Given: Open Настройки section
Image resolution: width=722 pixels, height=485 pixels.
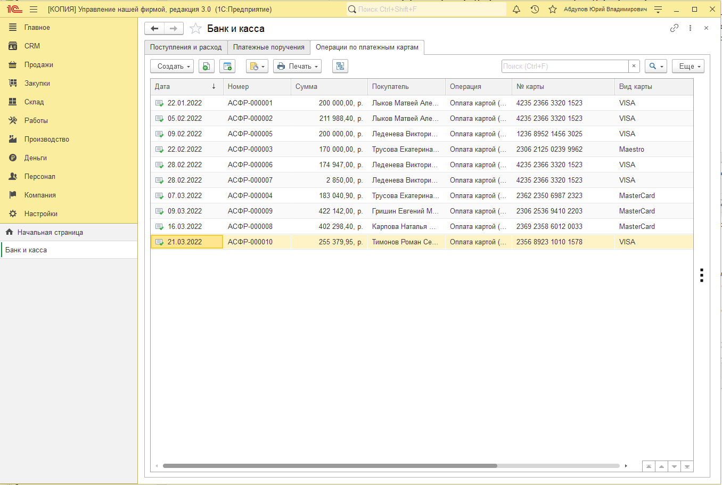Looking at the screenshot, I should (x=69, y=213).
